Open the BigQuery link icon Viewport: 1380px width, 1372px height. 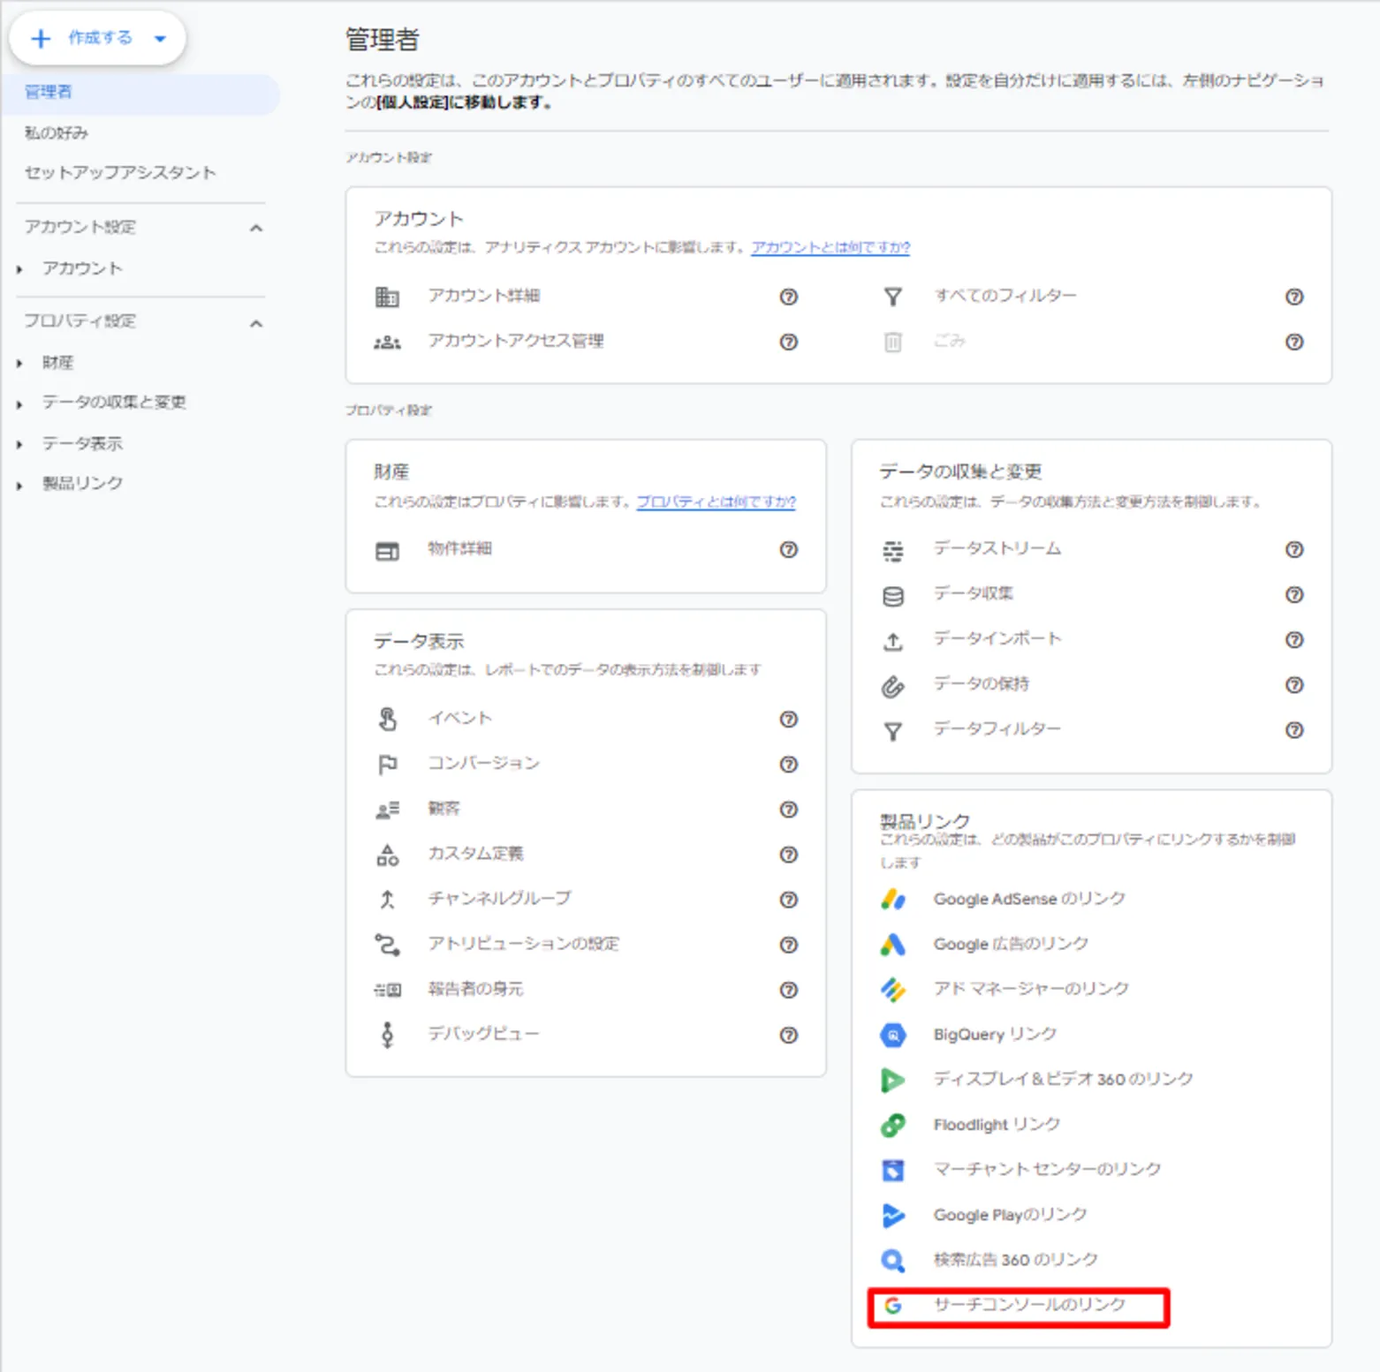[893, 1034]
